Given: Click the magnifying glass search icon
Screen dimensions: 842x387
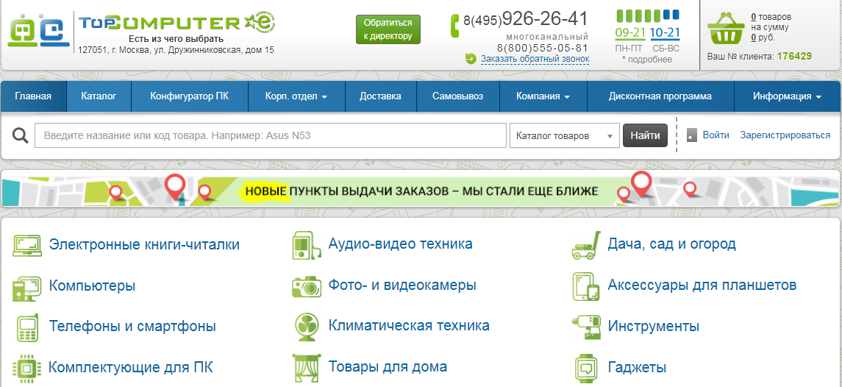Looking at the screenshot, I should pyautogui.click(x=21, y=135).
